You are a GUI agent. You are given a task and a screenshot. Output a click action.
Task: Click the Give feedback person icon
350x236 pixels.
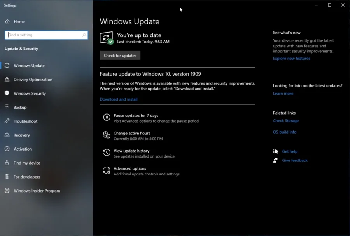(x=275, y=160)
